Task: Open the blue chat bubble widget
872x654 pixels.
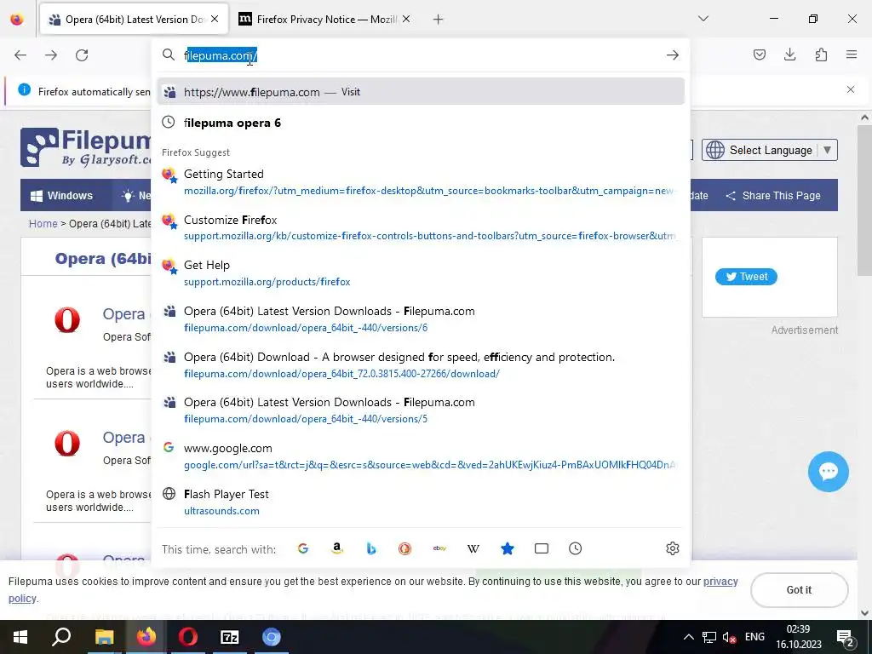Action: (828, 472)
